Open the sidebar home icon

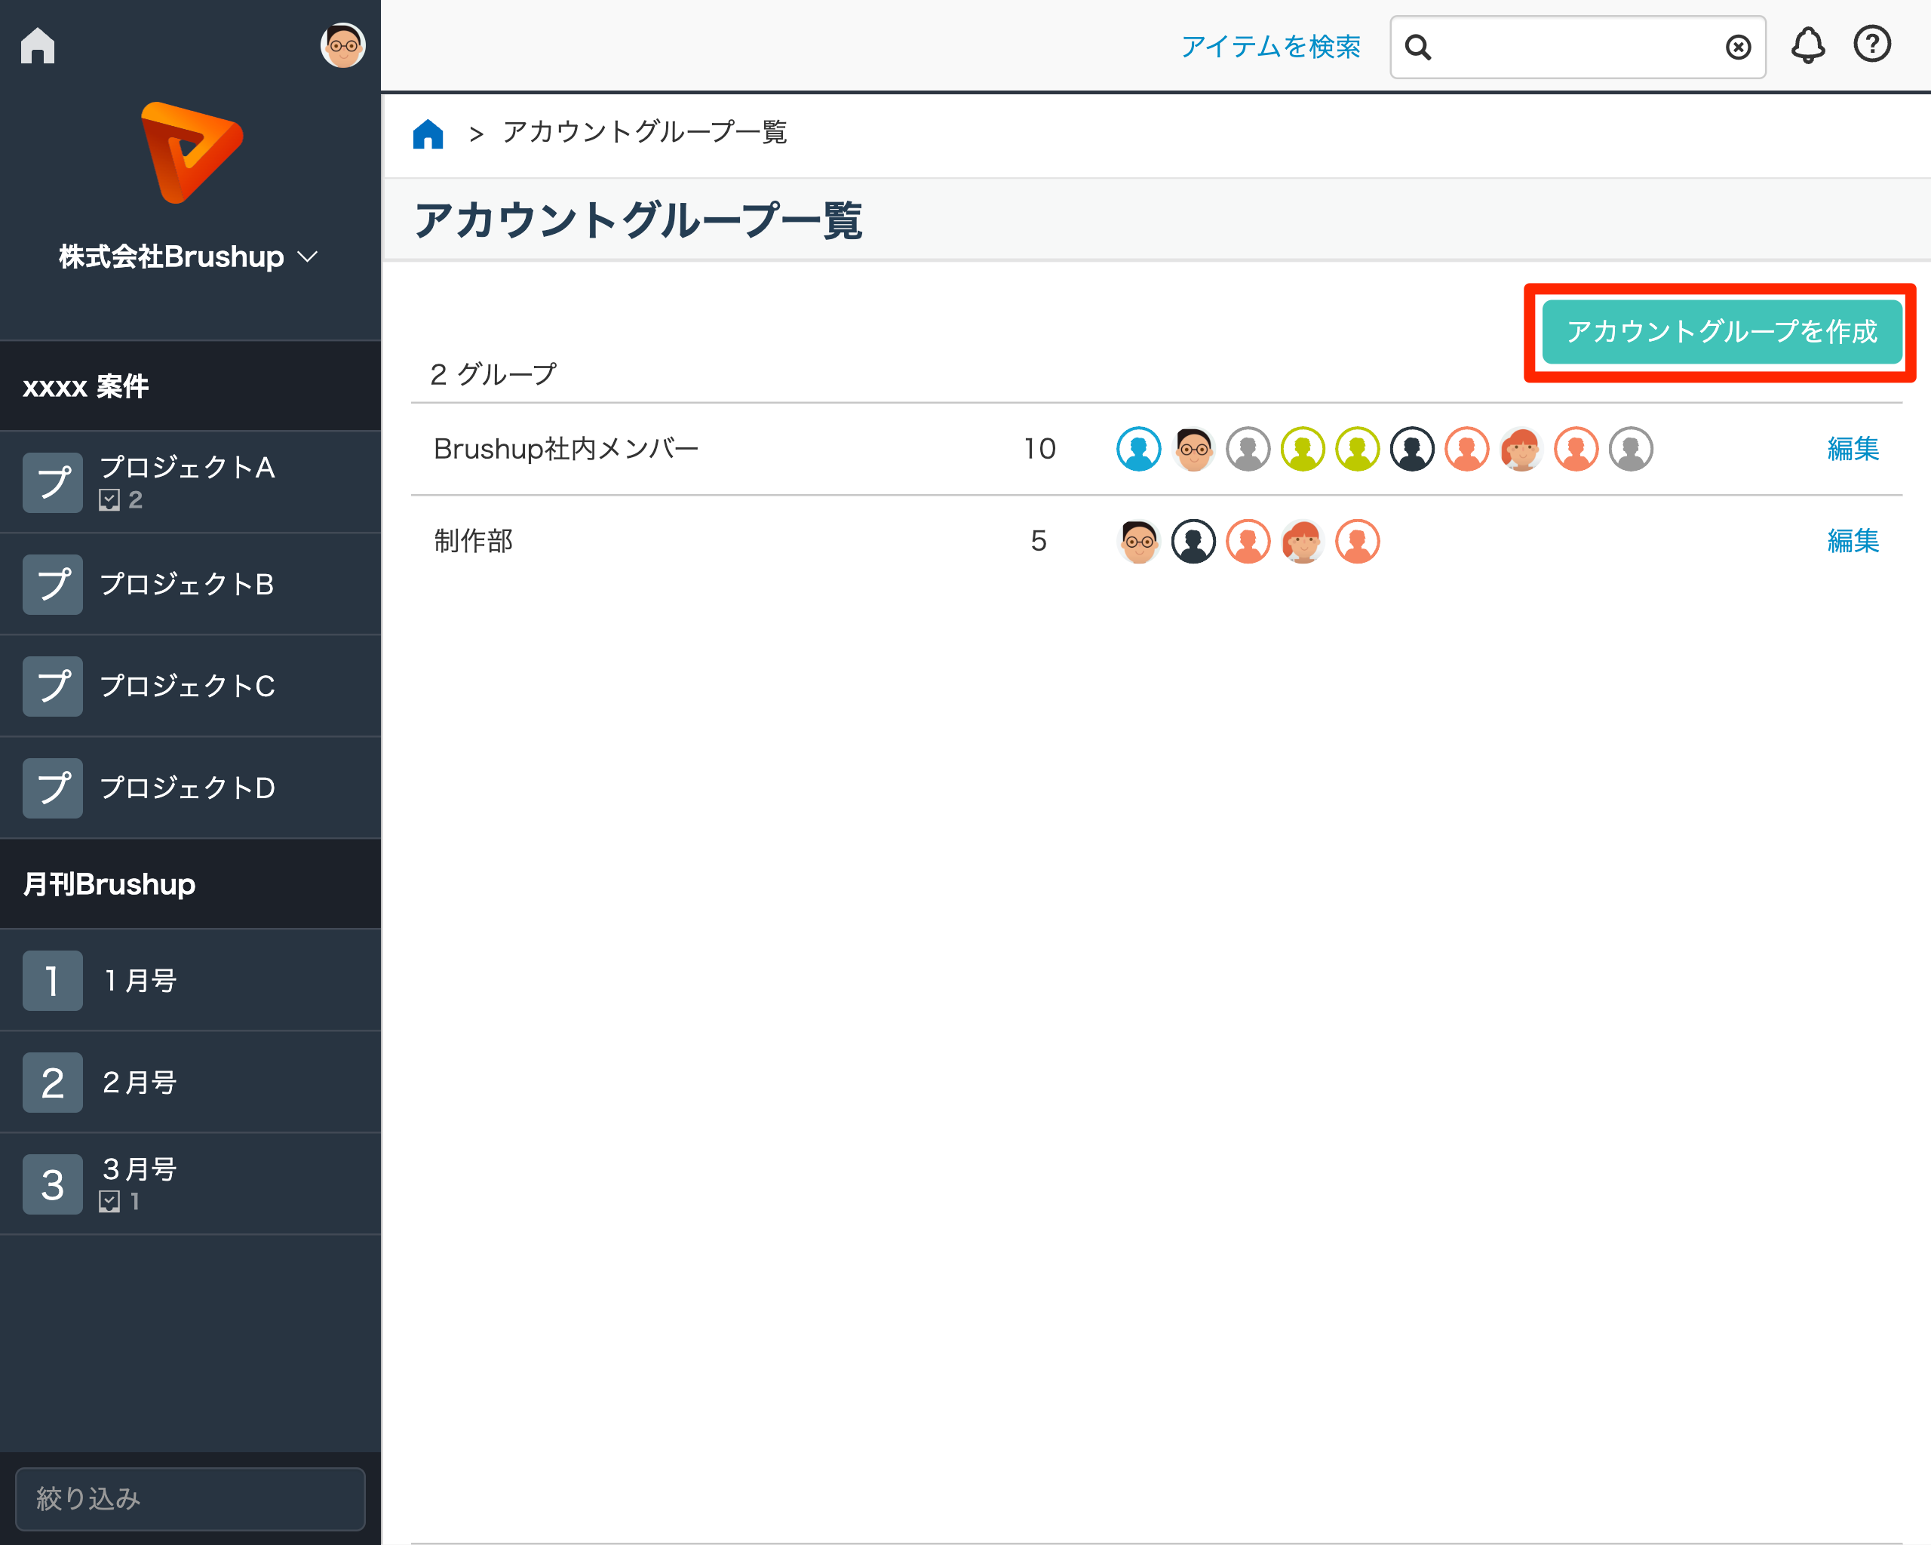coord(38,46)
